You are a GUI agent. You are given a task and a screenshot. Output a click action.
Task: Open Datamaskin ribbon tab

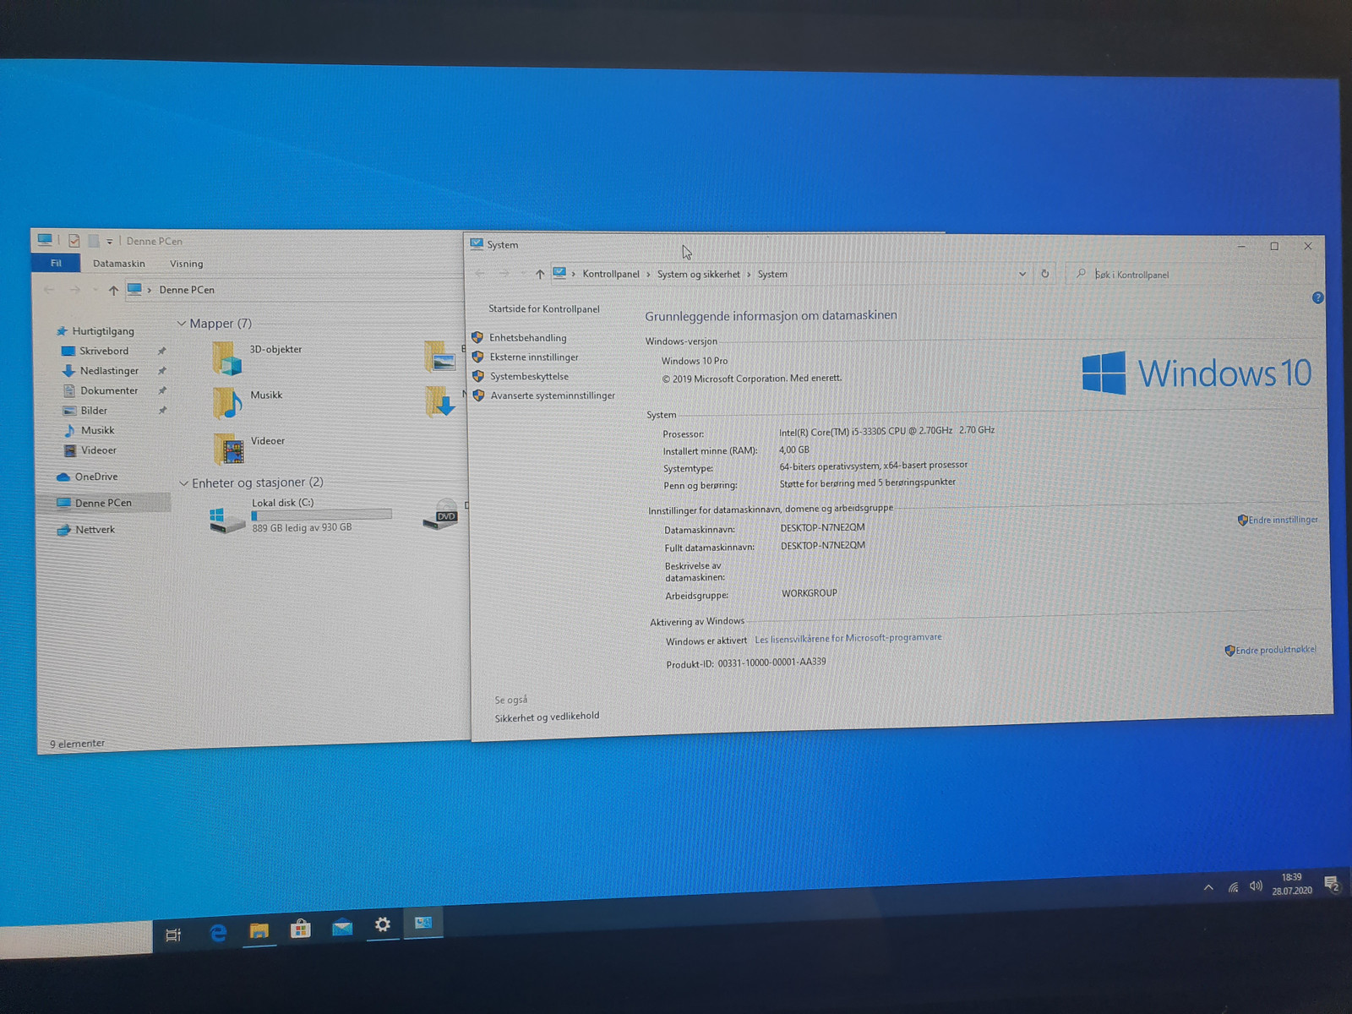click(x=118, y=264)
